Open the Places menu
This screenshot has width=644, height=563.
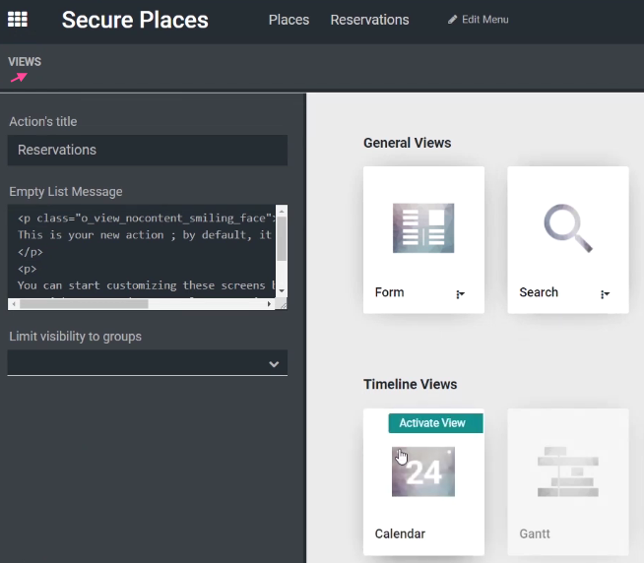[x=289, y=20]
